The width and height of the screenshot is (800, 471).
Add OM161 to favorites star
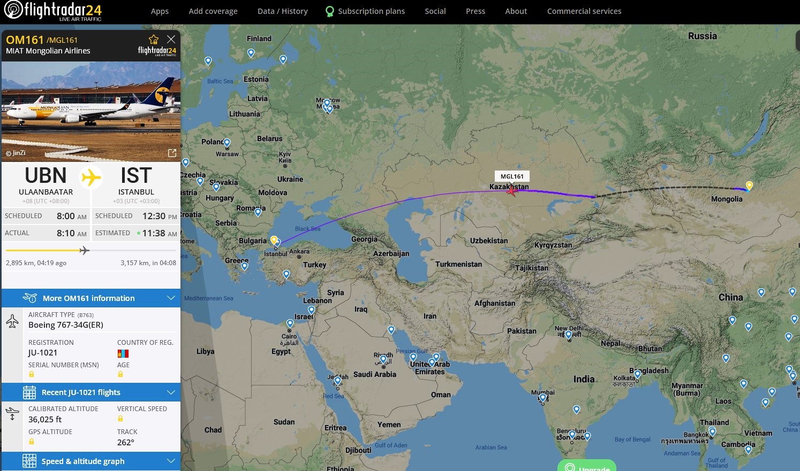click(x=154, y=40)
